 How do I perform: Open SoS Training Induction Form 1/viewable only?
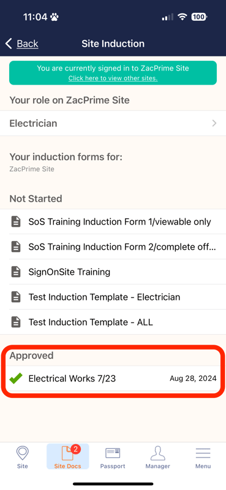[113, 221]
